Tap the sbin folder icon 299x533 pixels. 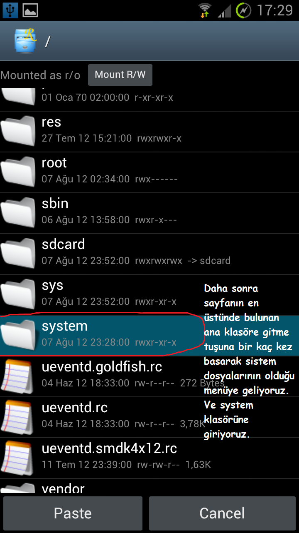tap(18, 212)
